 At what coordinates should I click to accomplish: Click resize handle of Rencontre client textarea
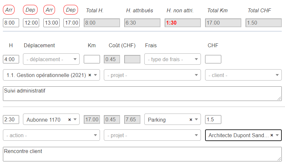click(280, 159)
